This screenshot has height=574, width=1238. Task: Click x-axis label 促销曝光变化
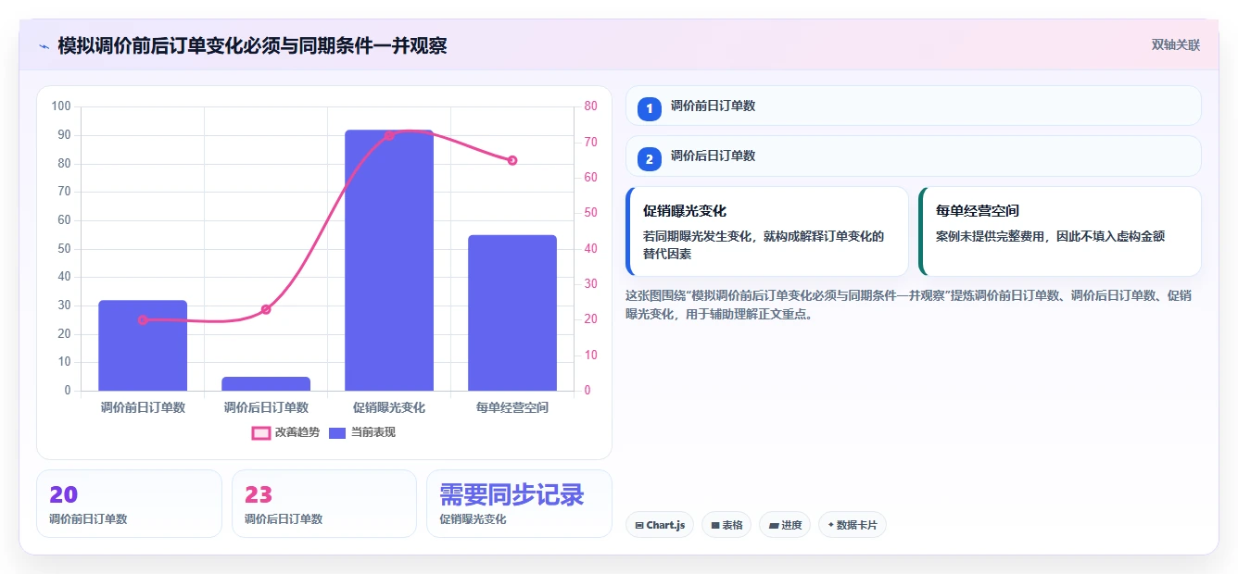coord(389,407)
